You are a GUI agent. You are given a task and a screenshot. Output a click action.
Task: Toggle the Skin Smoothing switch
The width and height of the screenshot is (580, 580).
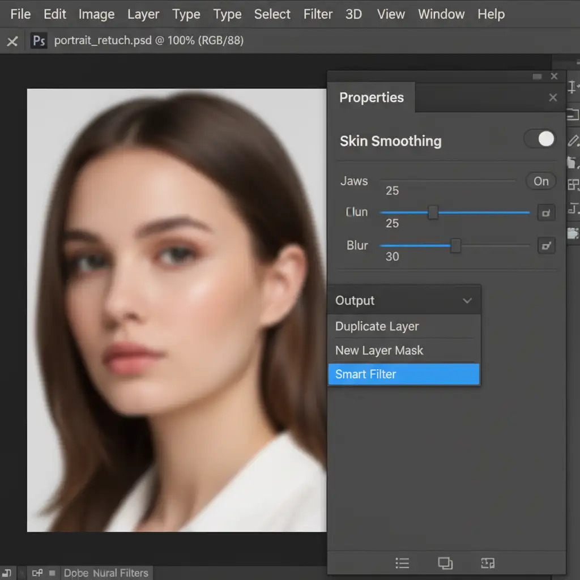point(540,139)
